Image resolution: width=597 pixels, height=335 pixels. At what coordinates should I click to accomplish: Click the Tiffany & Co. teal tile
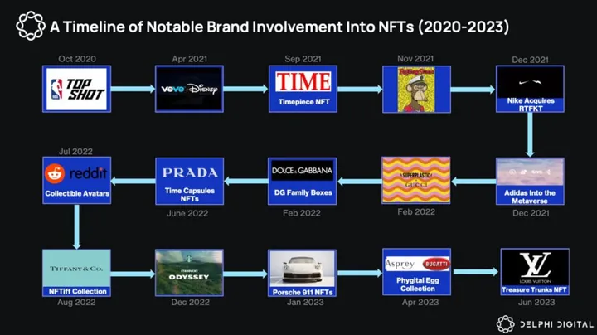coord(77,268)
